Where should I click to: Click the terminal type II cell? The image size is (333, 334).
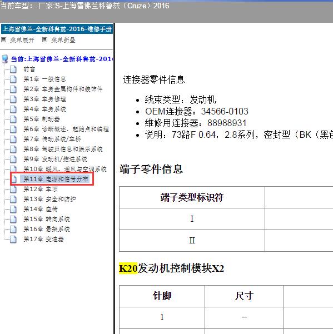[x=192, y=241]
